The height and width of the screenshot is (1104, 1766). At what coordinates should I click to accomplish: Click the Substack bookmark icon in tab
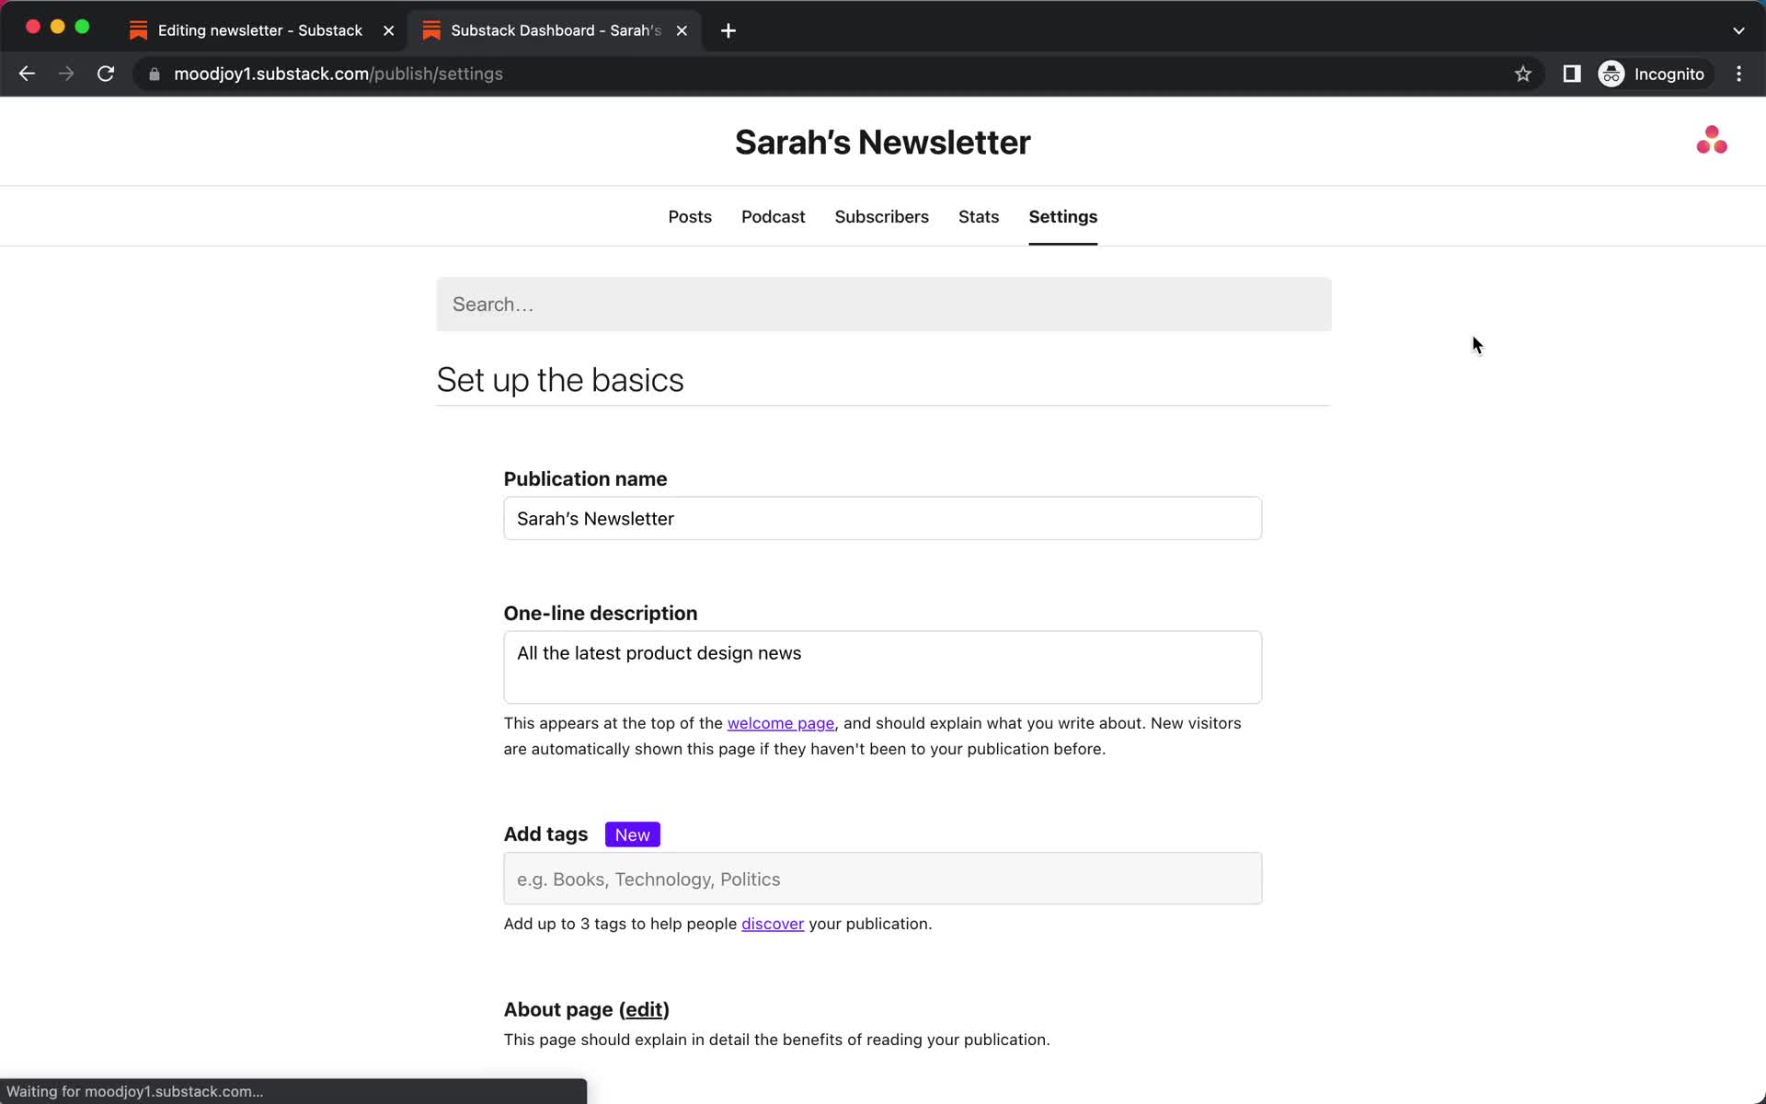tap(140, 30)
